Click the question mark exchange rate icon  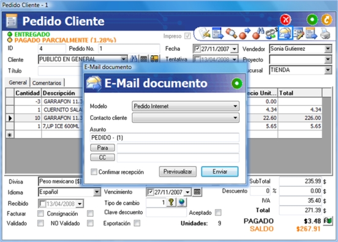(171, 202)
